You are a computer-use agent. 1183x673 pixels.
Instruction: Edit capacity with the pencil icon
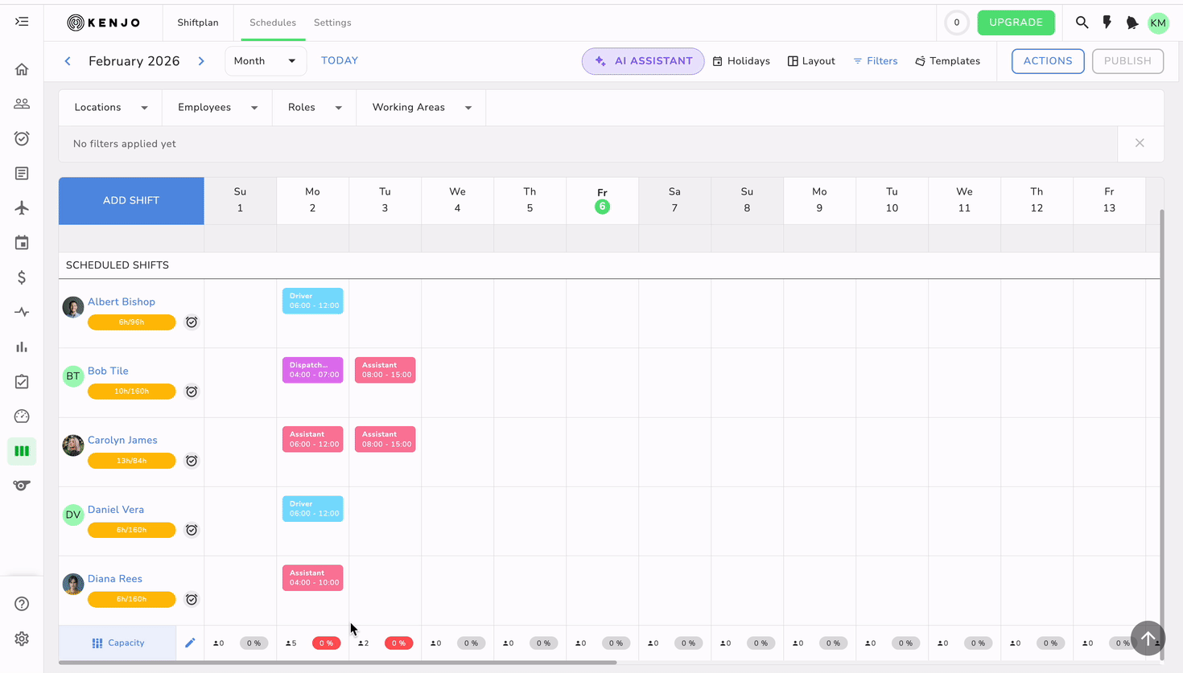point(190,642)
